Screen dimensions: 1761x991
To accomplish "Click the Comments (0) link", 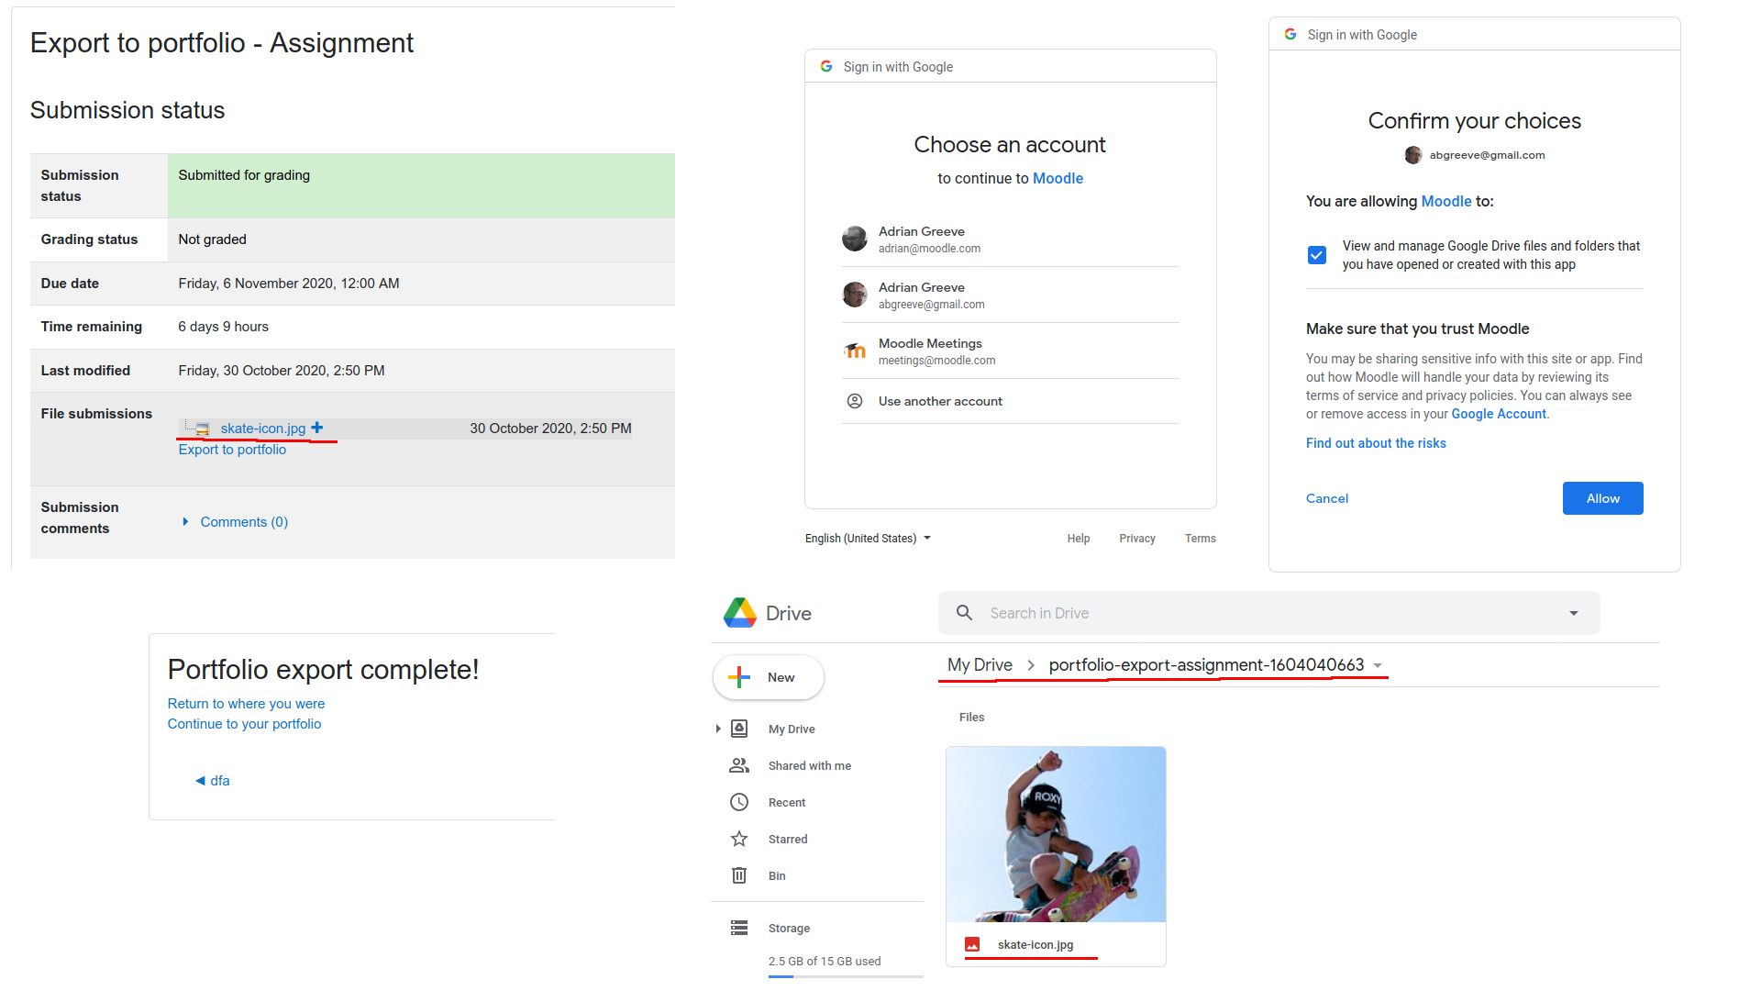I will tap(244, 521).
